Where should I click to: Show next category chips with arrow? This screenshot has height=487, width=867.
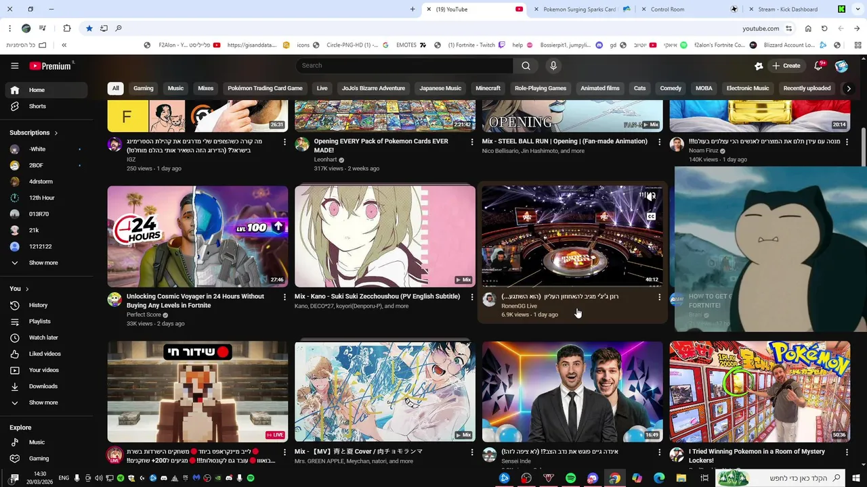click(x=848, y=89)
